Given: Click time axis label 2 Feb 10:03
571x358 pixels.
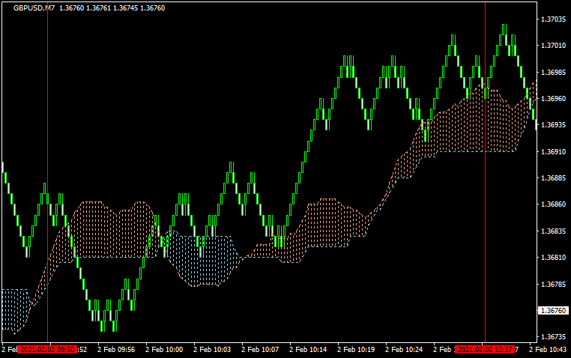Looking at the screenshot, I should (212, 350).
